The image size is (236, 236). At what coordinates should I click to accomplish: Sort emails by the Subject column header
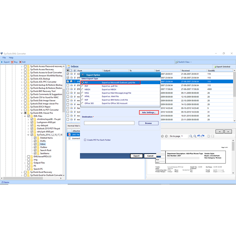pos(116,71)
